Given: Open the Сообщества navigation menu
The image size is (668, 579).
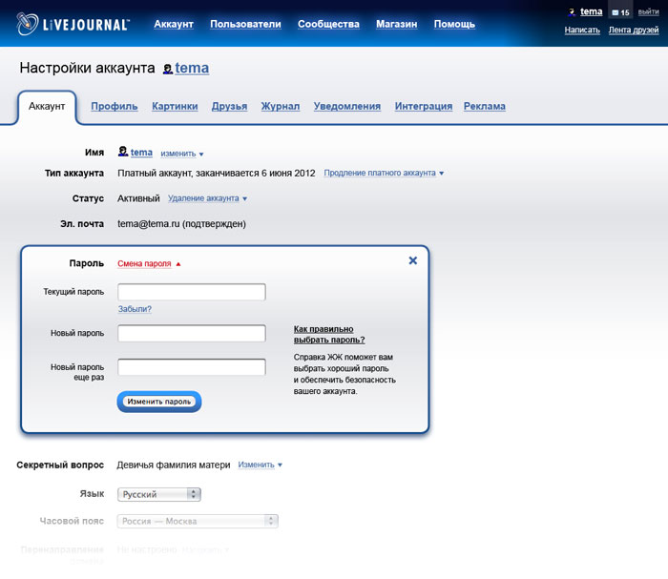Looking at the screenshot, I should [328, 24].
